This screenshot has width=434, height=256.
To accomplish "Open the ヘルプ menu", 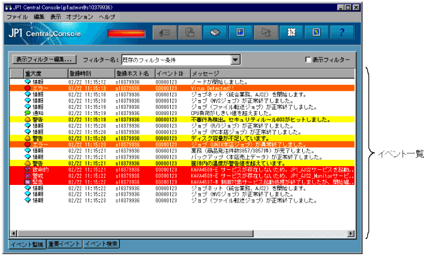I will tap(107, 16).
